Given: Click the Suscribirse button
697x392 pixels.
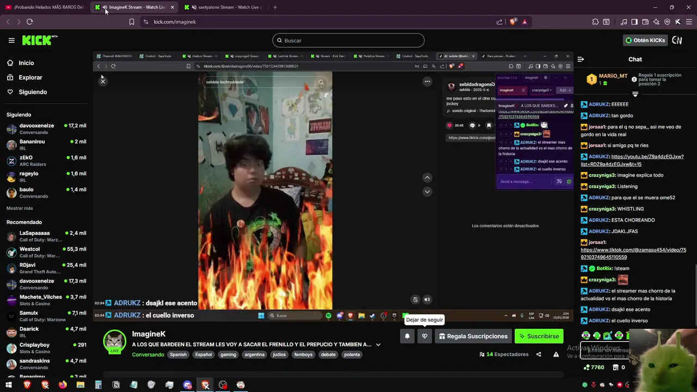Looking at the screenshot, I should [x=539, y=336].
